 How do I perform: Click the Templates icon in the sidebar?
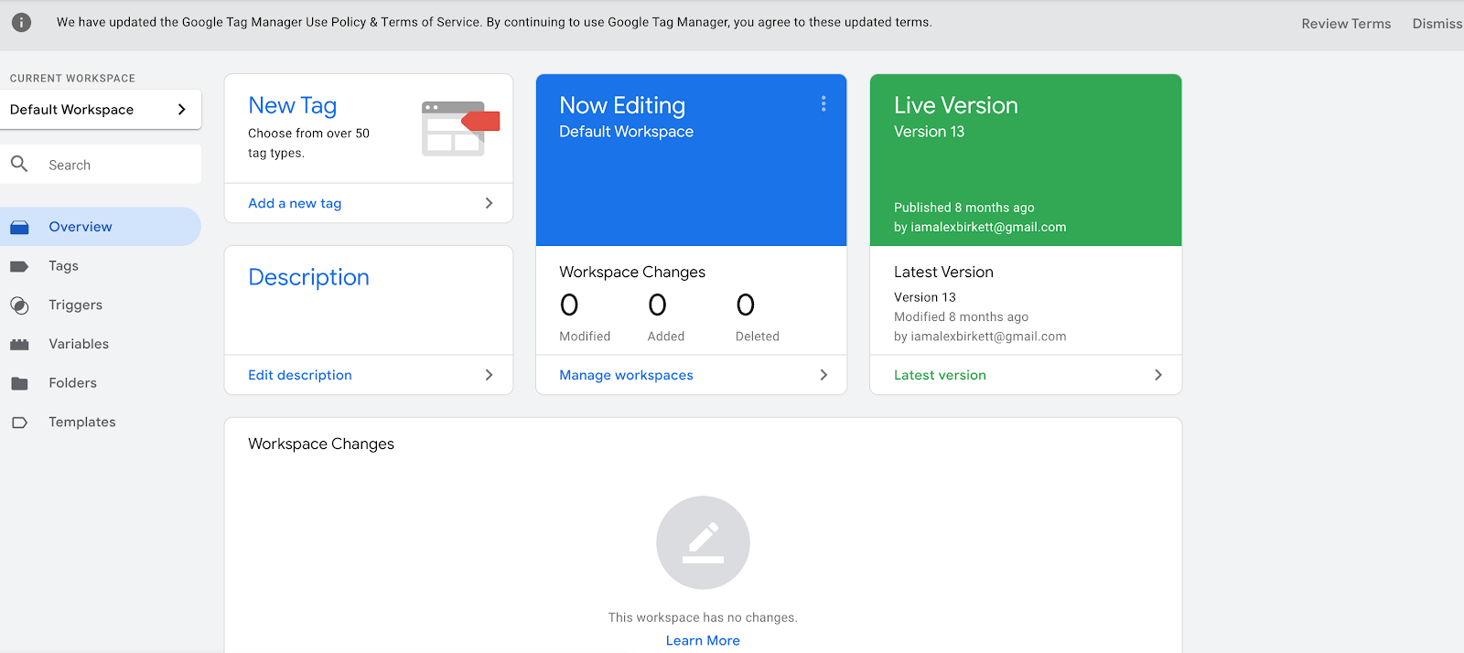pyautogui.click(x=19, y=423)
